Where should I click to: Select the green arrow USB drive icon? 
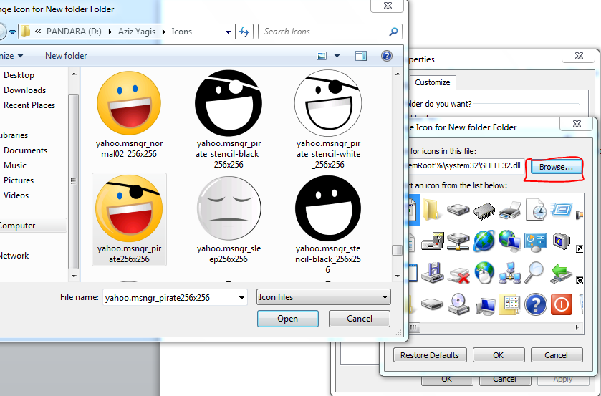[x=561, y=273]
